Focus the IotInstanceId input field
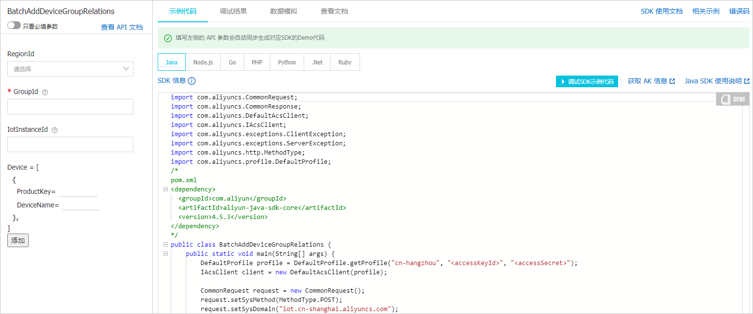 (70, 144)
